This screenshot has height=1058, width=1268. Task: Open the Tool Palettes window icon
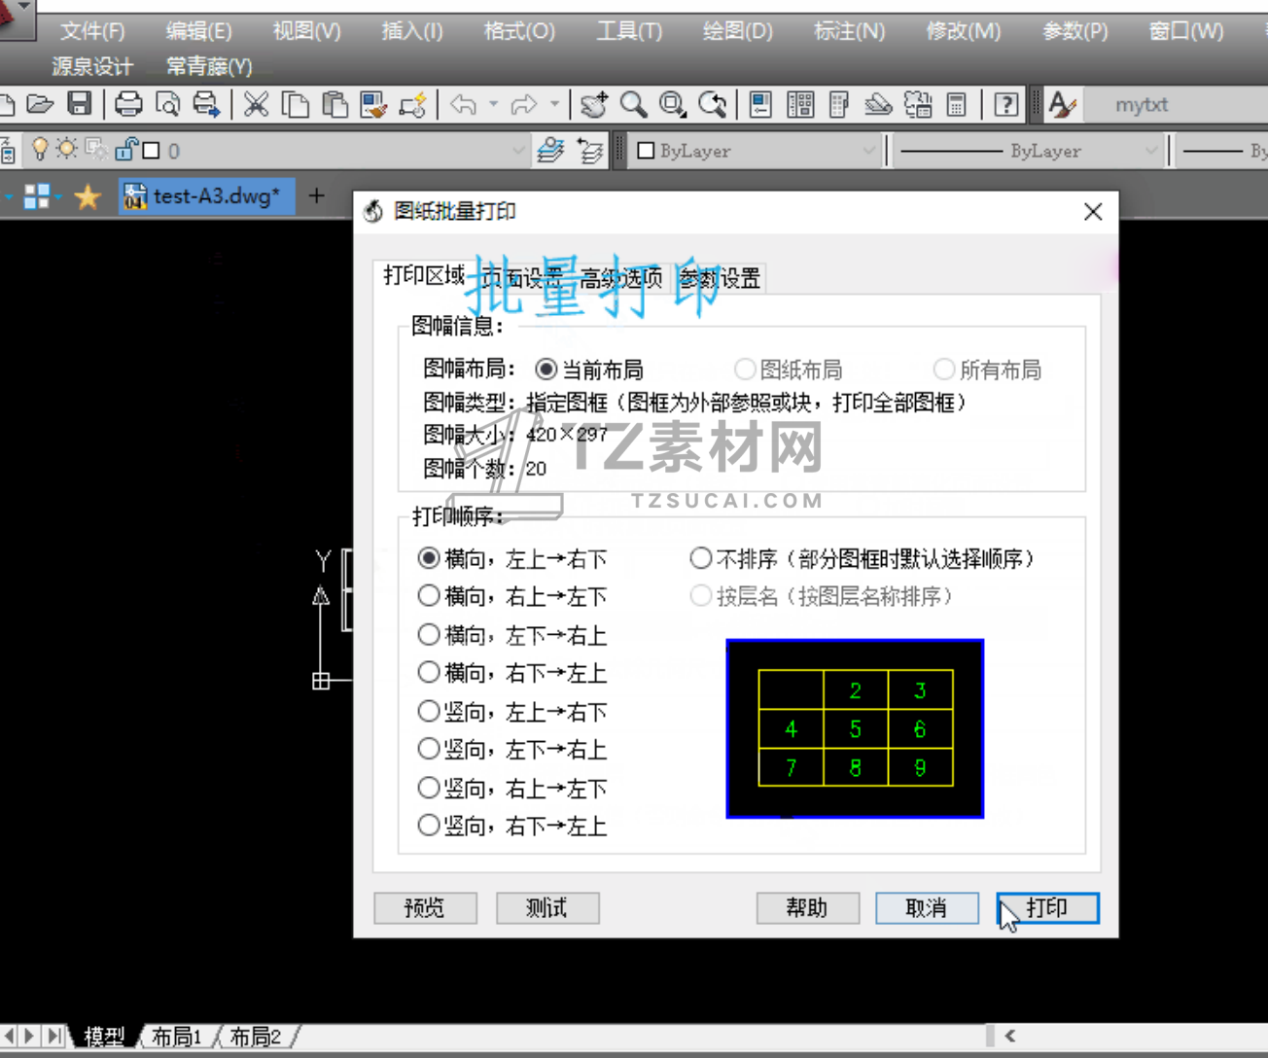(839, 104)
